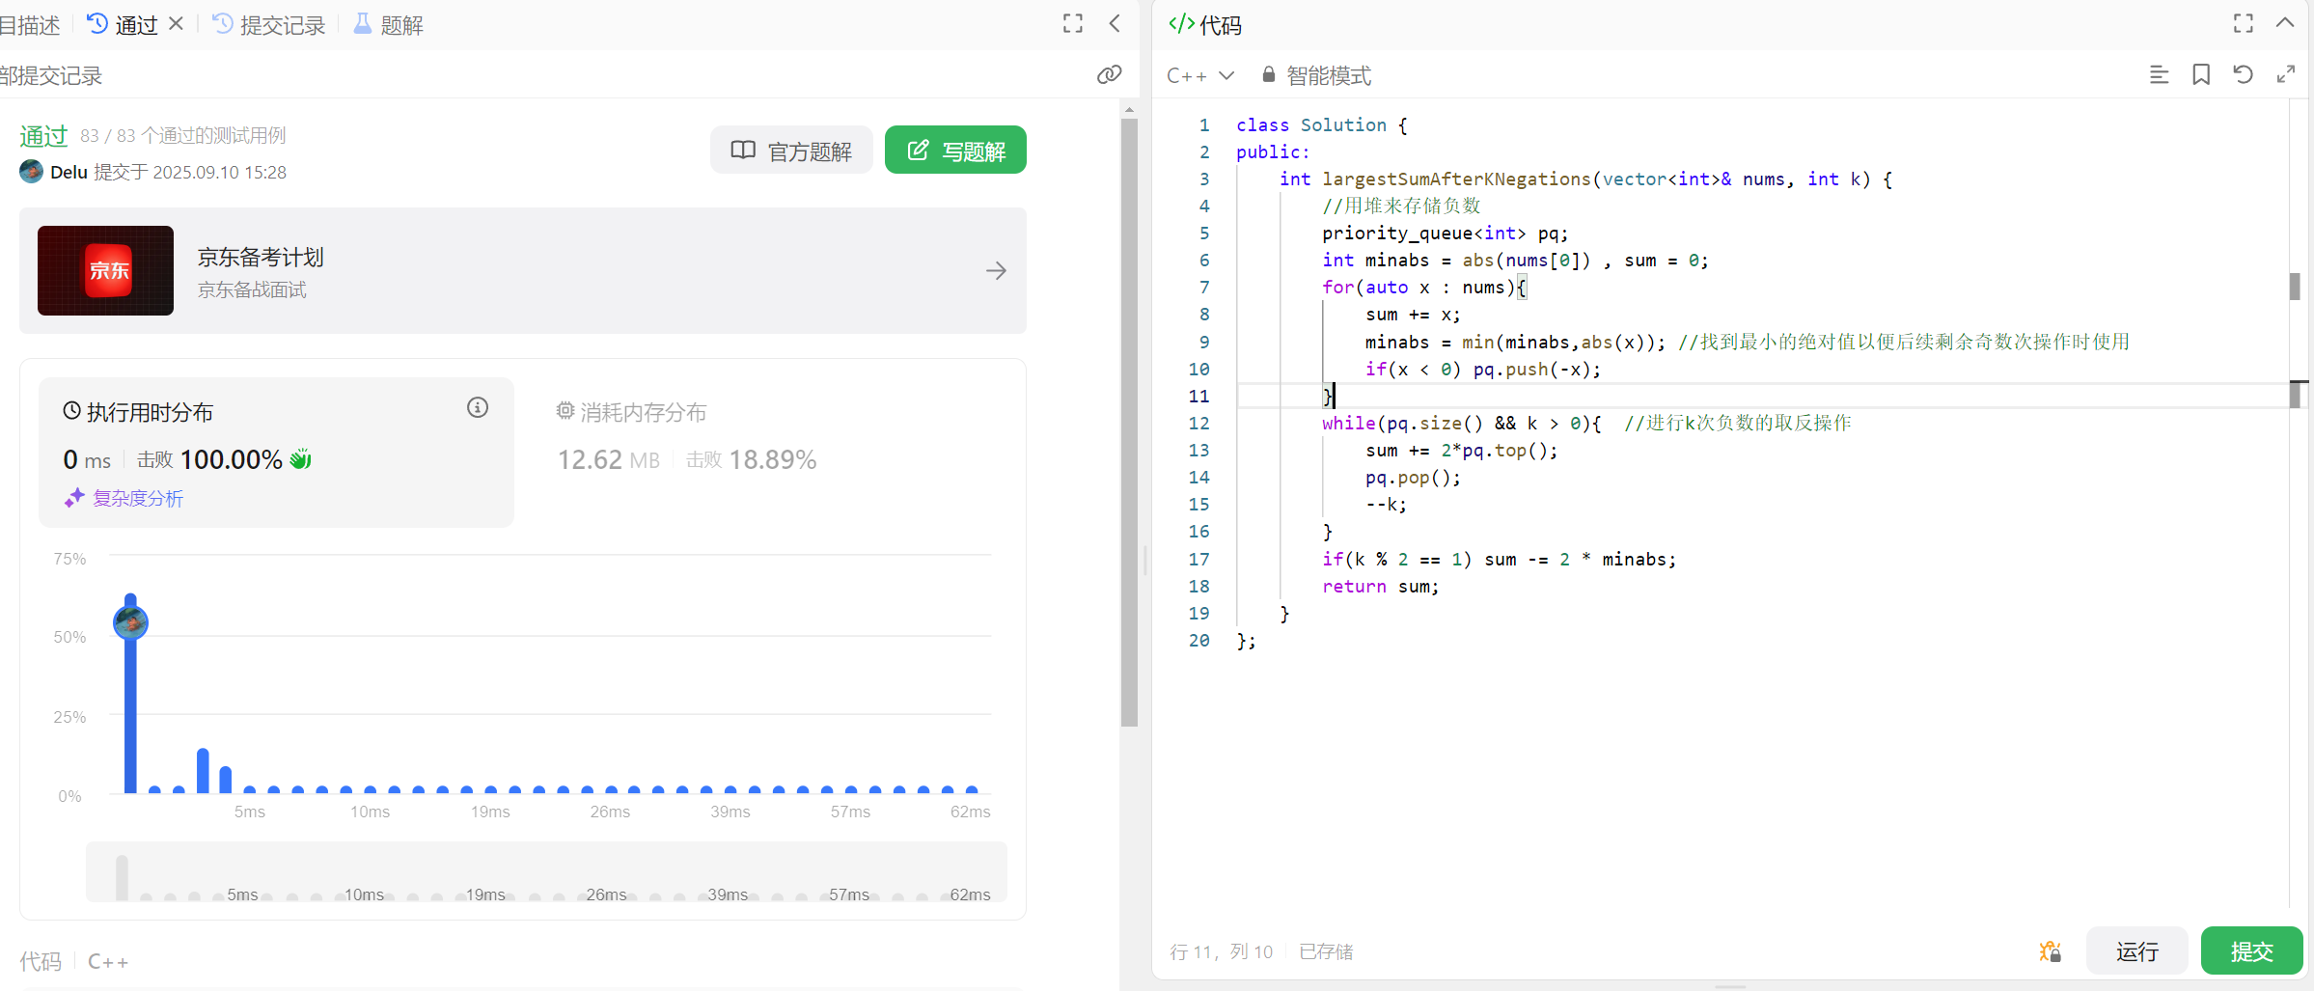Image resolution: width=2314 pixels, height=991 pixels.
Task: Expand left panel to fullscreen
Action: pos(1073,23)
